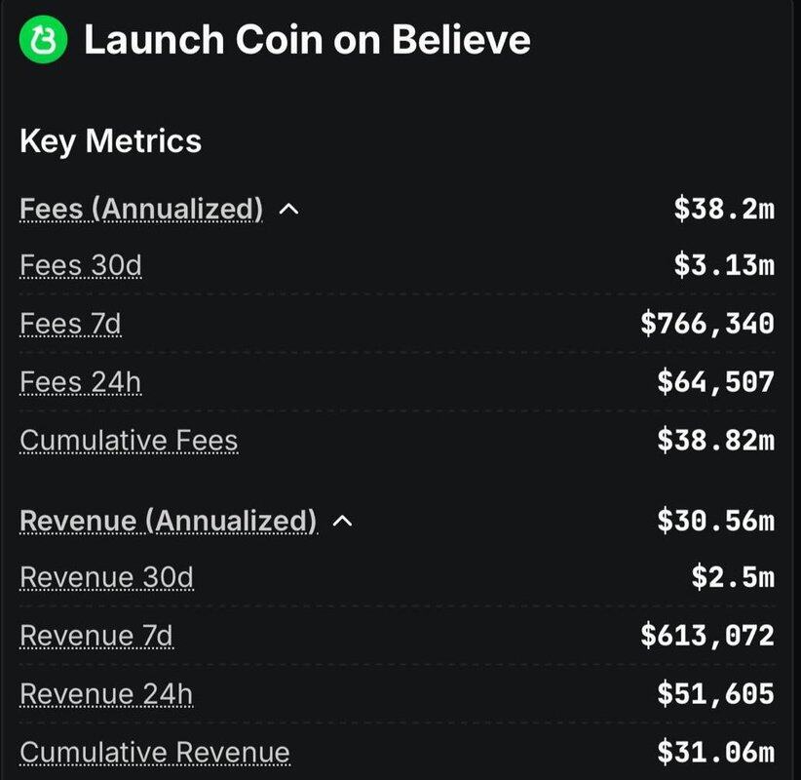
Task: Click the Revenue 7d label
Action: point(96,636)
